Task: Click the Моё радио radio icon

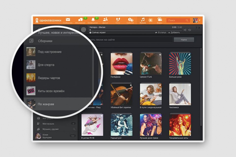Action: pyautogui.click(x=38, y=118)
